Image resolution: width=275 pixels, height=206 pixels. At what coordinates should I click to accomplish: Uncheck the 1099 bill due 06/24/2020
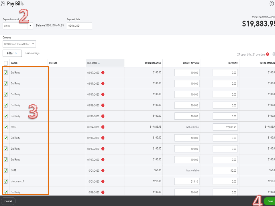click(6, 127)
